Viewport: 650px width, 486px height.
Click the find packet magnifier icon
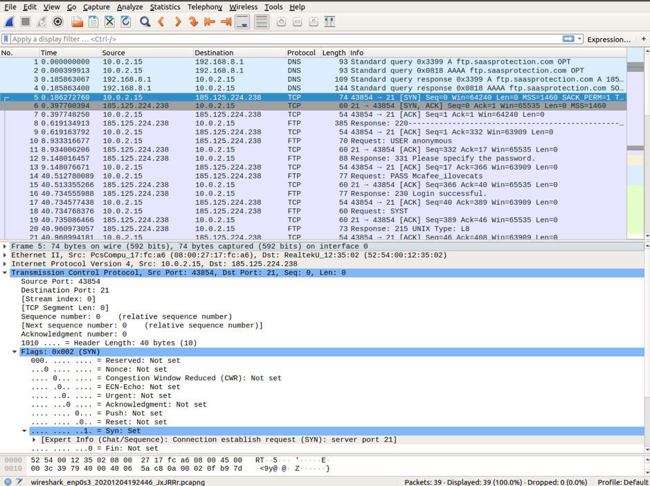(x=145, y=22)
